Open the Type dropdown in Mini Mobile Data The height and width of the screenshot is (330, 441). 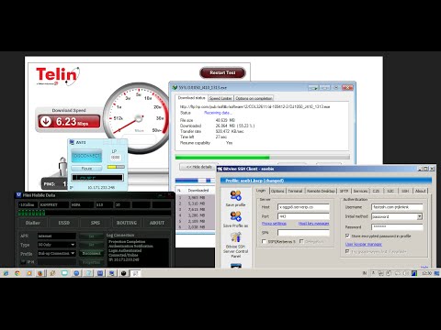point(73,245)
